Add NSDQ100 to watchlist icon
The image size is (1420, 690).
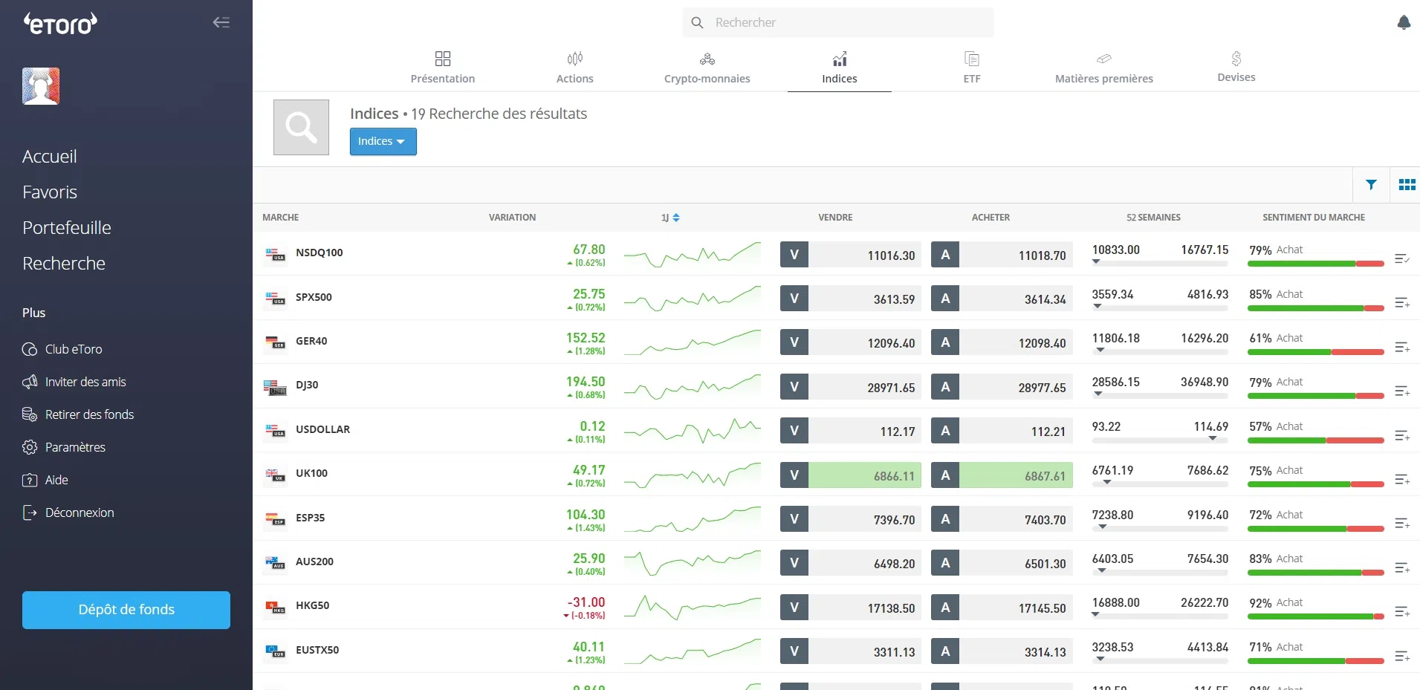[1402, 258]
